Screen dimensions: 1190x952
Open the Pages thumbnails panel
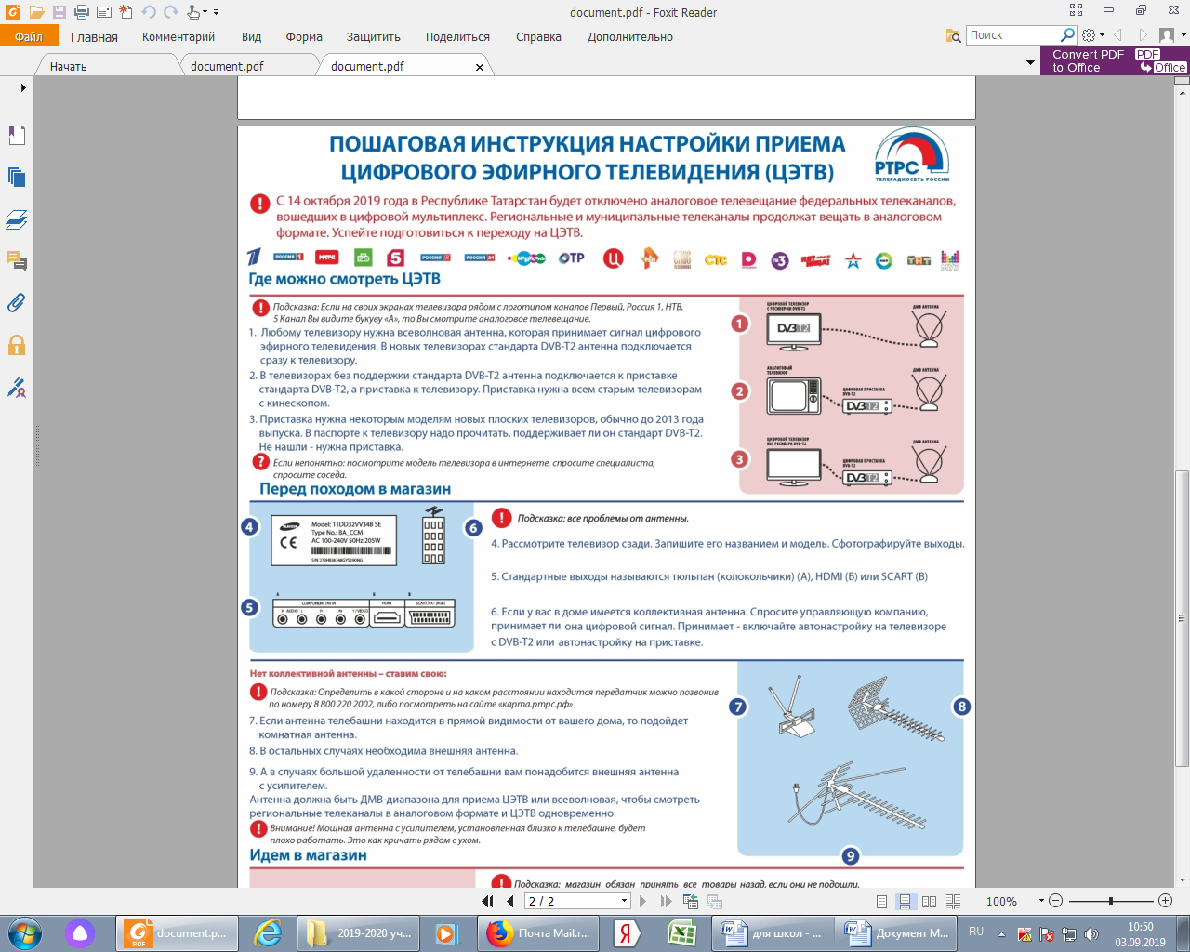tap(17, 178)
